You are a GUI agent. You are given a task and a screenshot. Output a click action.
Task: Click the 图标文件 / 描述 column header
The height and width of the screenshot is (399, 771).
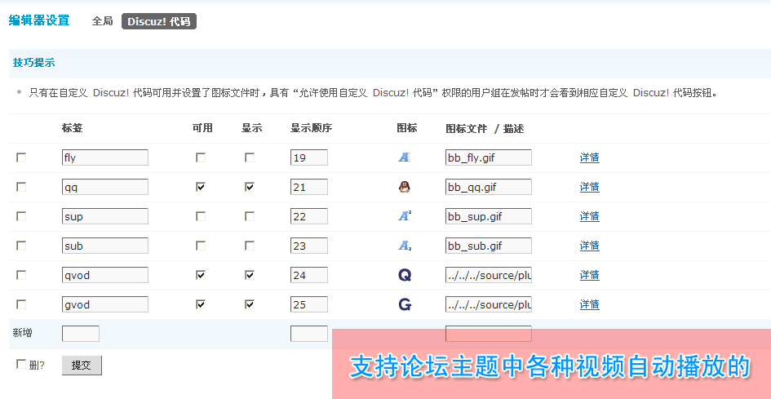[x=485, y=128]
